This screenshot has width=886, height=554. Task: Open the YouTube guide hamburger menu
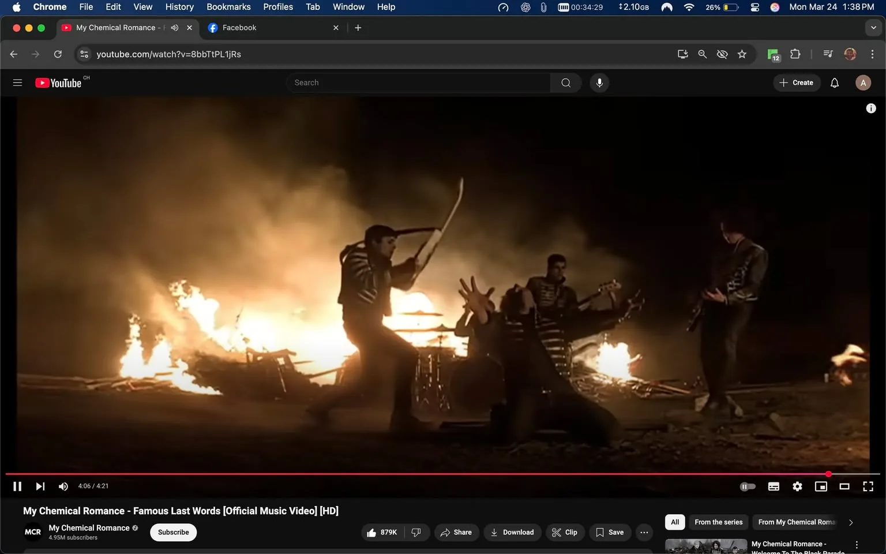click(x=17, y=82)
